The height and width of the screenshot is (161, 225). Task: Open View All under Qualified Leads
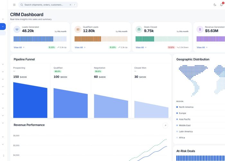click(80, 47)
